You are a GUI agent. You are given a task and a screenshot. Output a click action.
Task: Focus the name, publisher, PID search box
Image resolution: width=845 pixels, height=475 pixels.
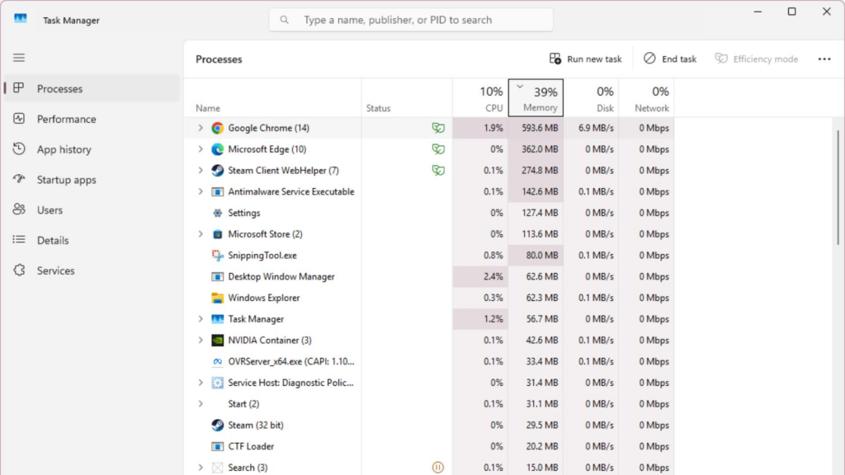[x=411, y=20]
